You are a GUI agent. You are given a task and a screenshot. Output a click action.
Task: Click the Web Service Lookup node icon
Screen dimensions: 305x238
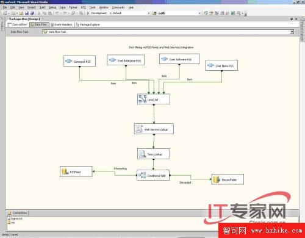[139, 129]
